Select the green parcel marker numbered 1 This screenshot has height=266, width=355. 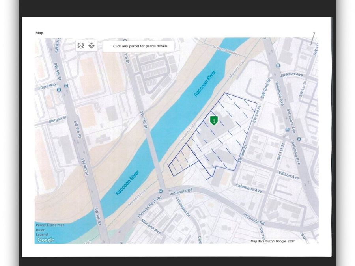click(x=214, y=121)
